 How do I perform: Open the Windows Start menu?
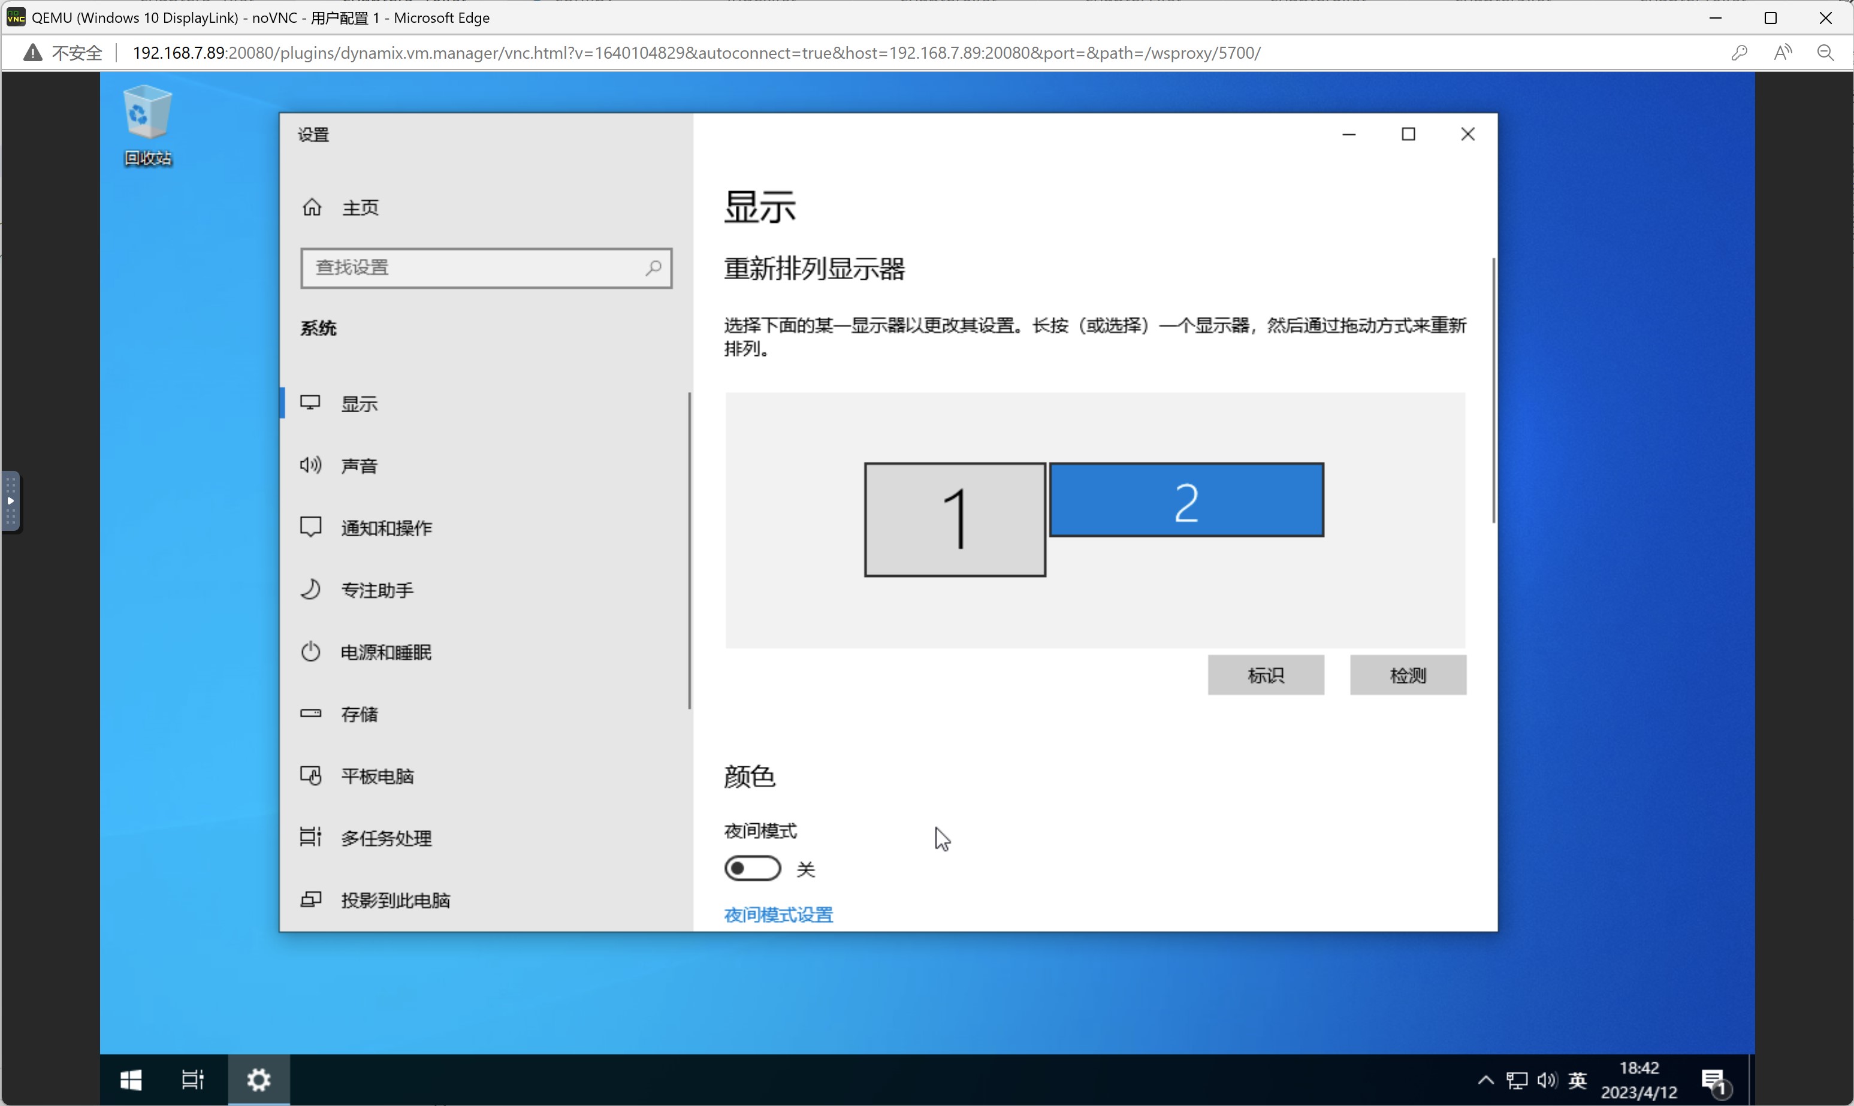[131, 1080]
